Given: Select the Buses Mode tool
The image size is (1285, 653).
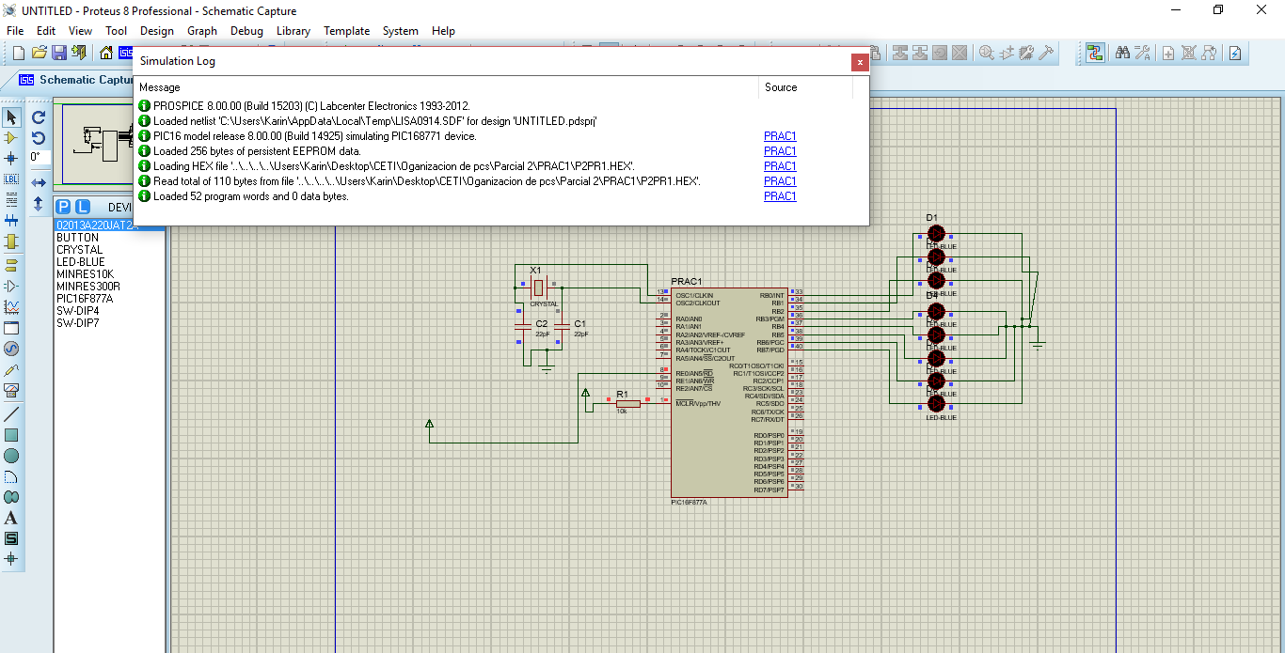Looking at the screenshot, I should pos(11,221).
